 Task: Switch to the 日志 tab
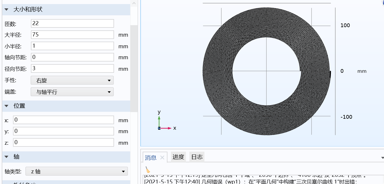click(x=197, y=157)
